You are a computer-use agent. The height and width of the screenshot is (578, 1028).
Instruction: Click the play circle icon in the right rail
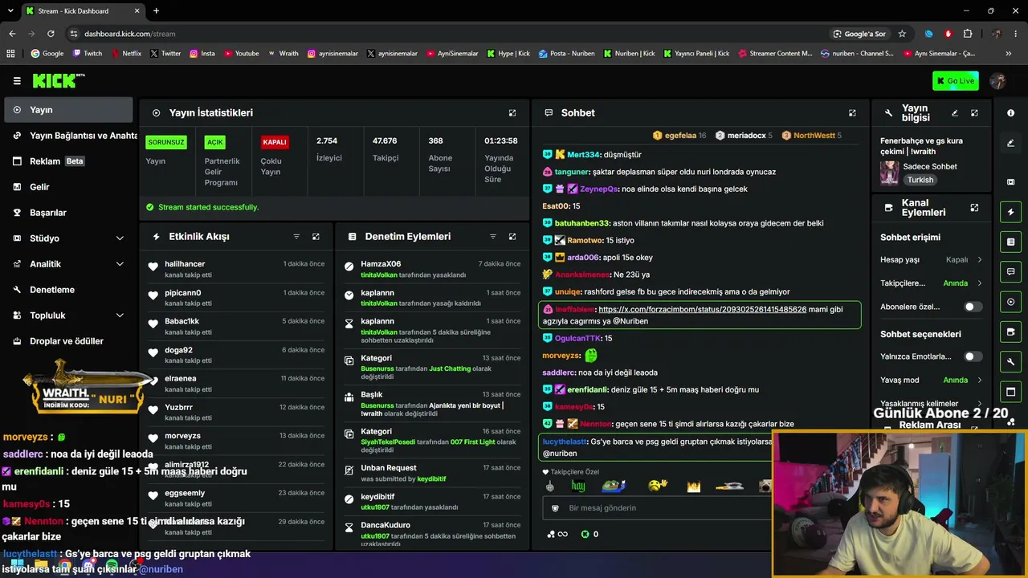coord(1010,302)
